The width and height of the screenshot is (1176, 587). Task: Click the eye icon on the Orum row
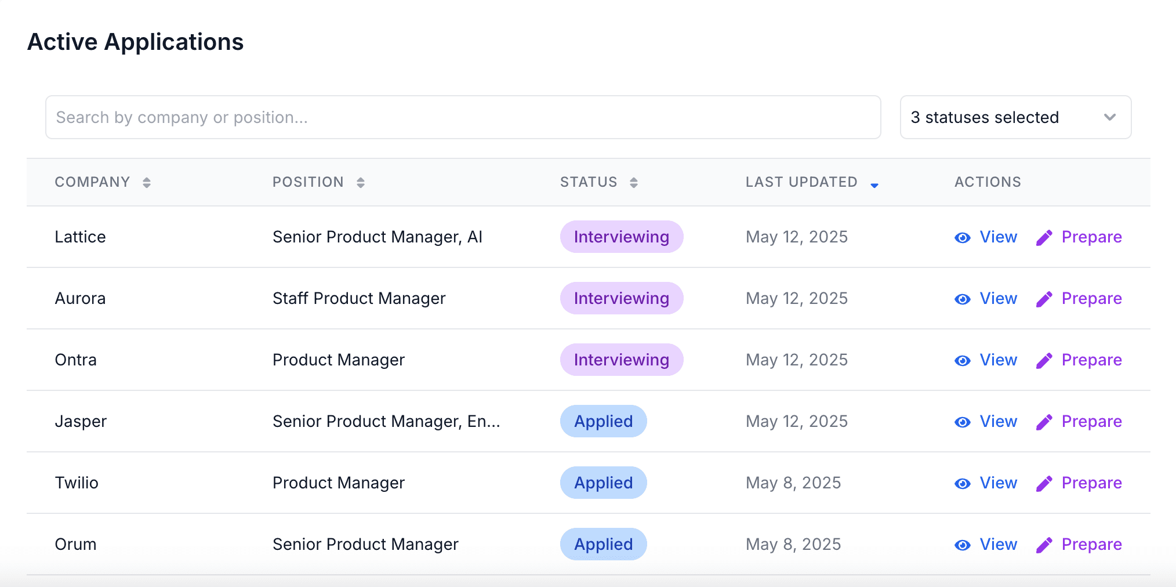point(962,544)
